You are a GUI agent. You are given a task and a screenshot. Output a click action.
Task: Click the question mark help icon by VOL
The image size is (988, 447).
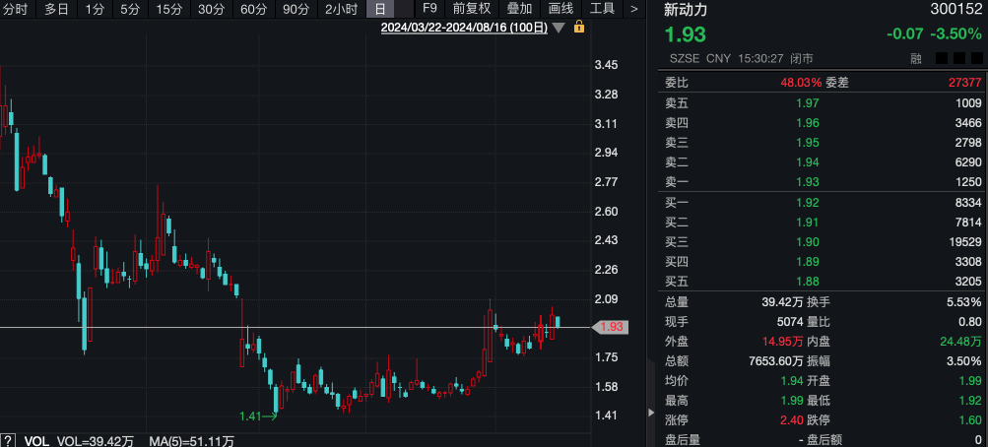(10, 439)
